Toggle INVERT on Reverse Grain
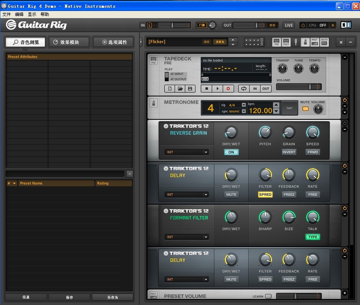The width and height of the screenshot is (360, 305). (289, 152)
